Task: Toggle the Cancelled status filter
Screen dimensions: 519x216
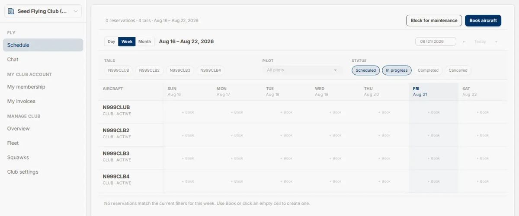Action: click(x=458, y=70)
